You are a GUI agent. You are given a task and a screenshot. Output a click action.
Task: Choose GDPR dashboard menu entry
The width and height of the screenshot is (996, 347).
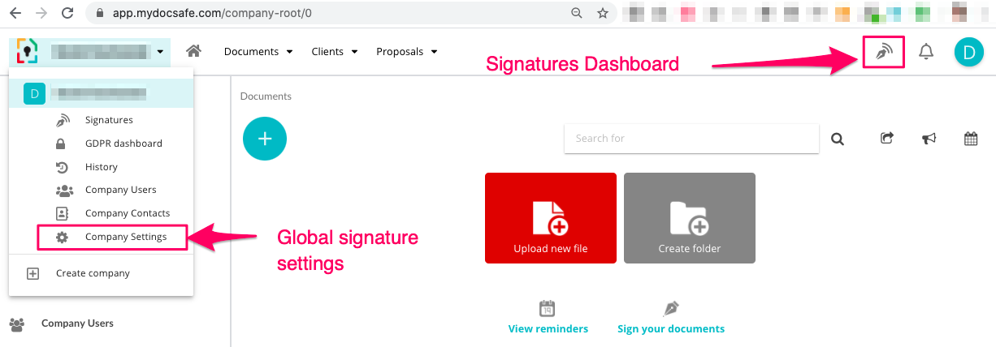click(x=123, y=144)
